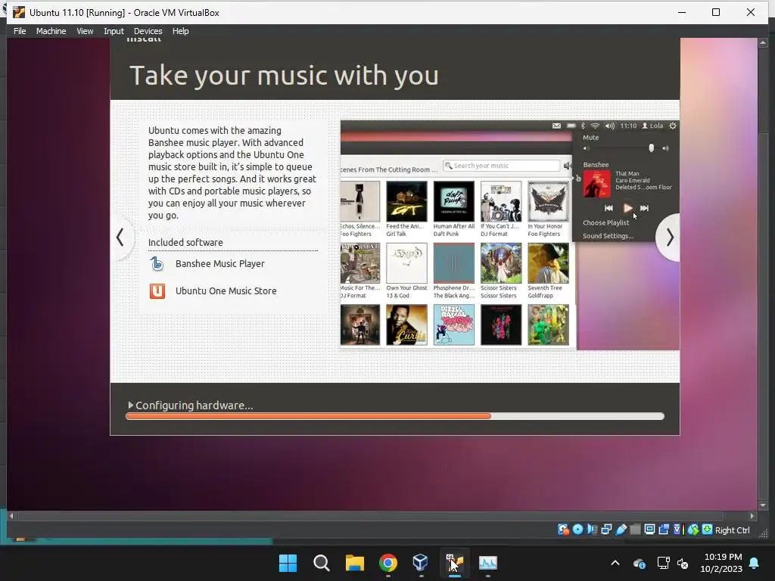This screenshot has height=581, width=775.
Task: Click Mute in the sound menu
Action: click(590, 138)
